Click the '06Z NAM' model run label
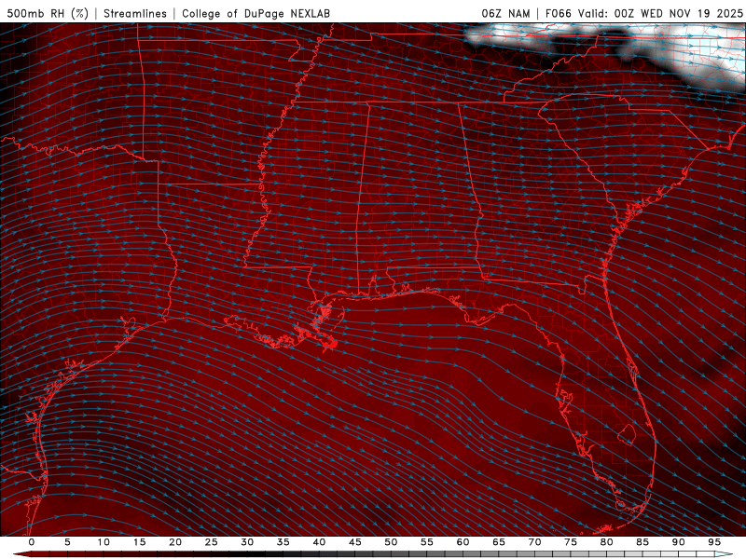 pyautogui.click(x=505, y=13)
